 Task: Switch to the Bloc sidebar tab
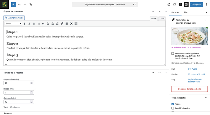[186, 12]
